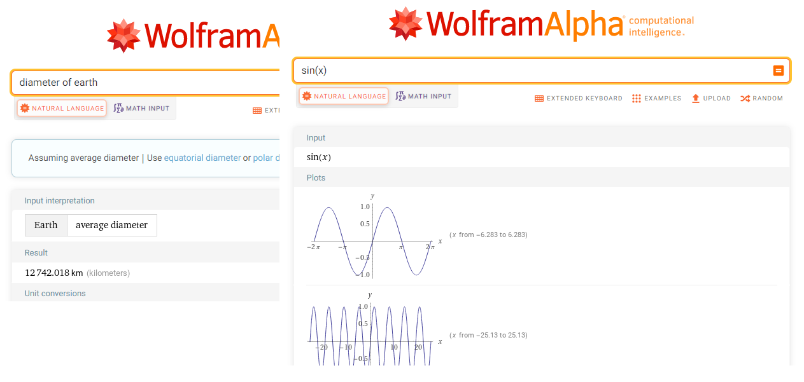Click the 'x from −25.13 to 25.13' label

(489, 336)
